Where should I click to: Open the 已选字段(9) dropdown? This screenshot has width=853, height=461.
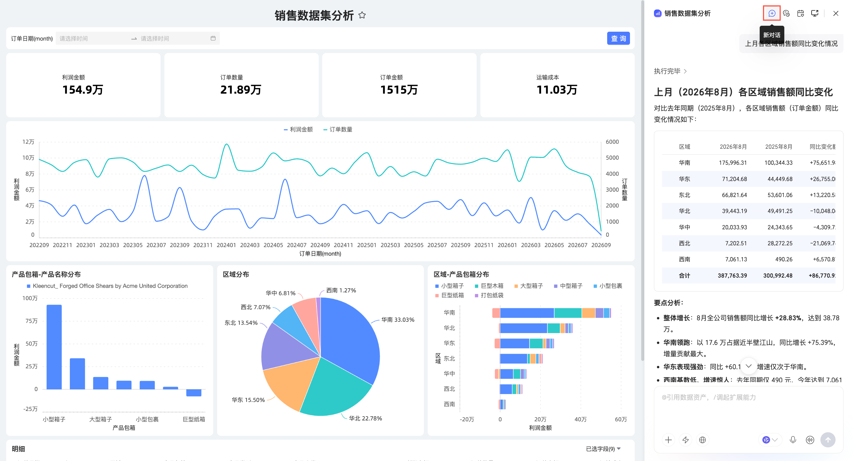[x=603, y=449]
